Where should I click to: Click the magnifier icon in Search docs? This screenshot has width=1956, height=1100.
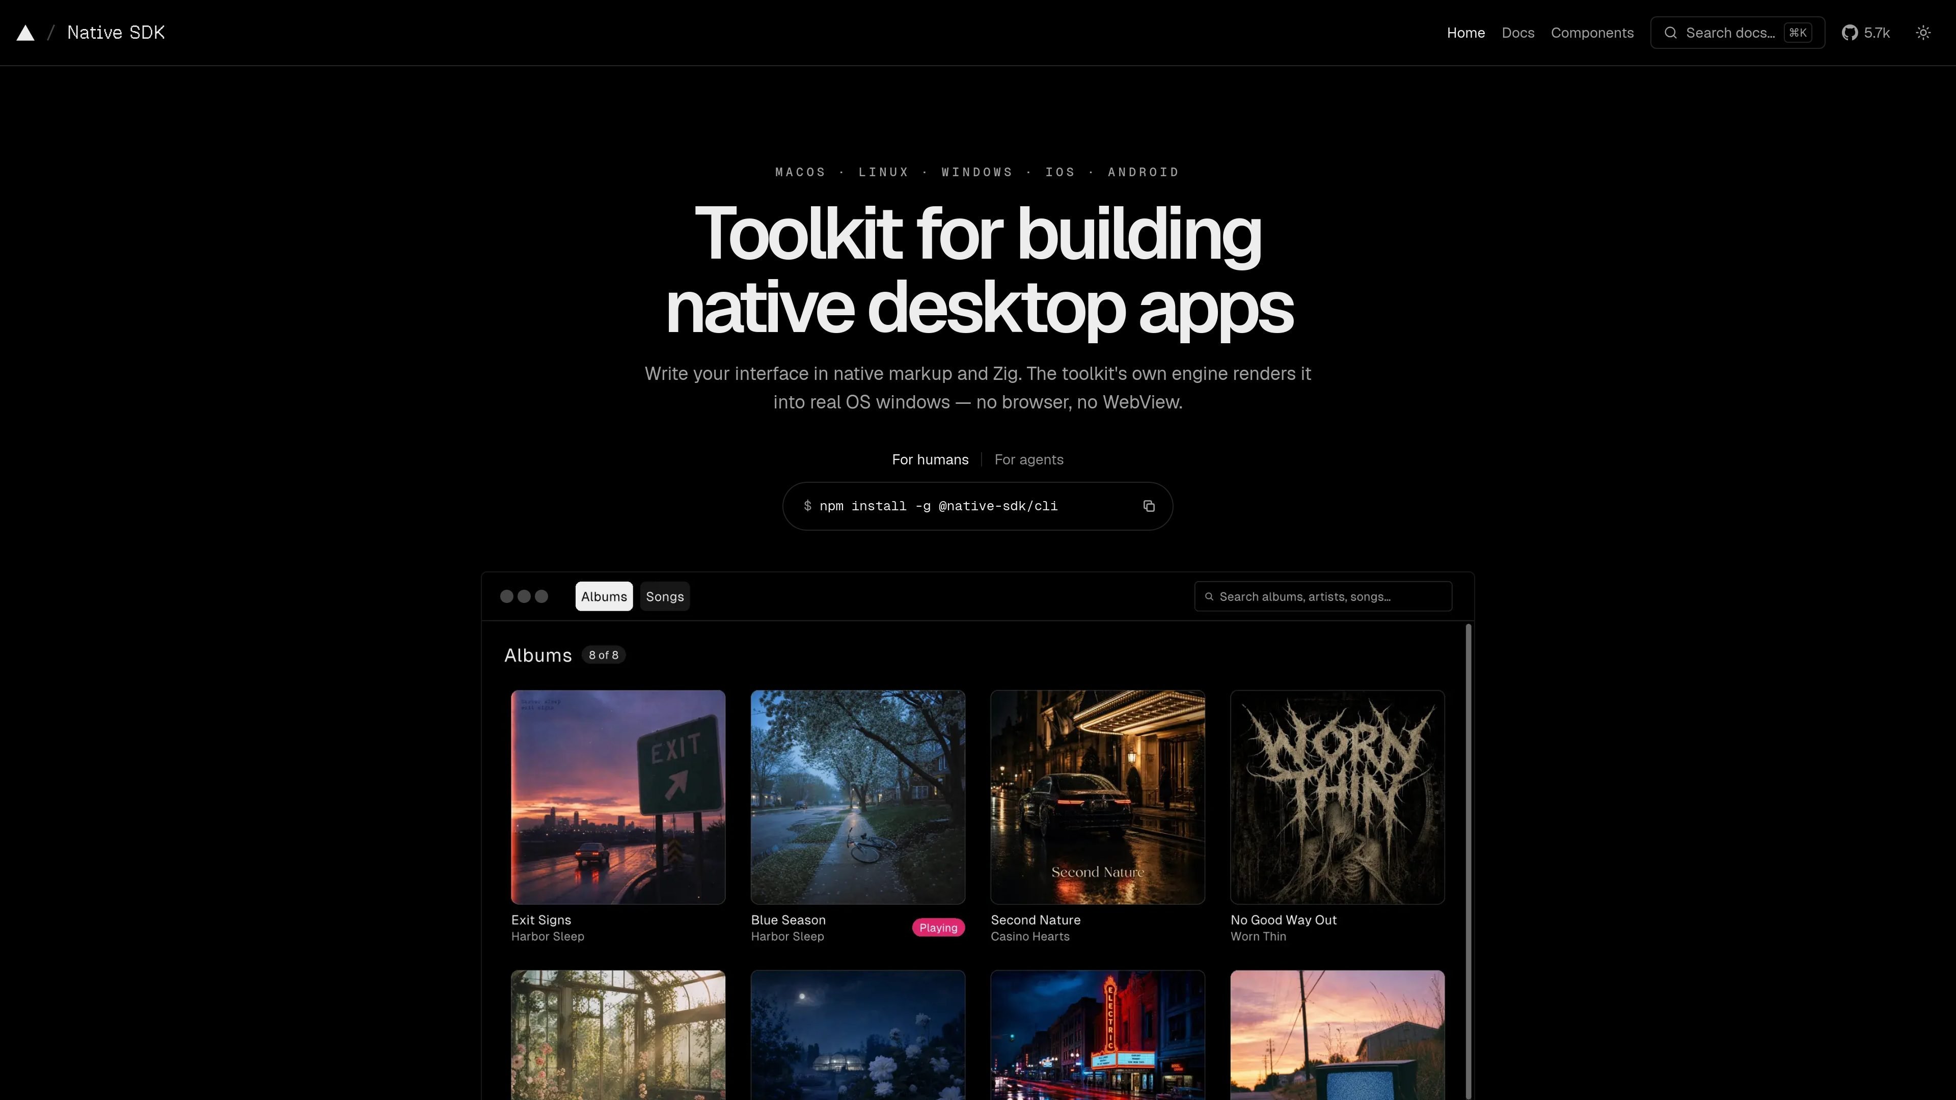point(1671,33)
